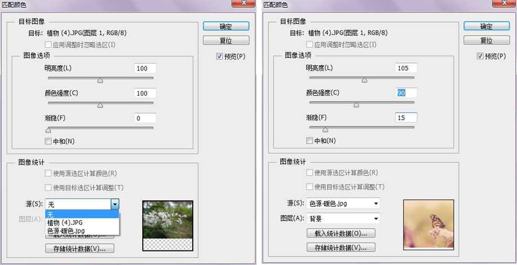Enable 中和 checkbox in the right dialog

point(309,141)
